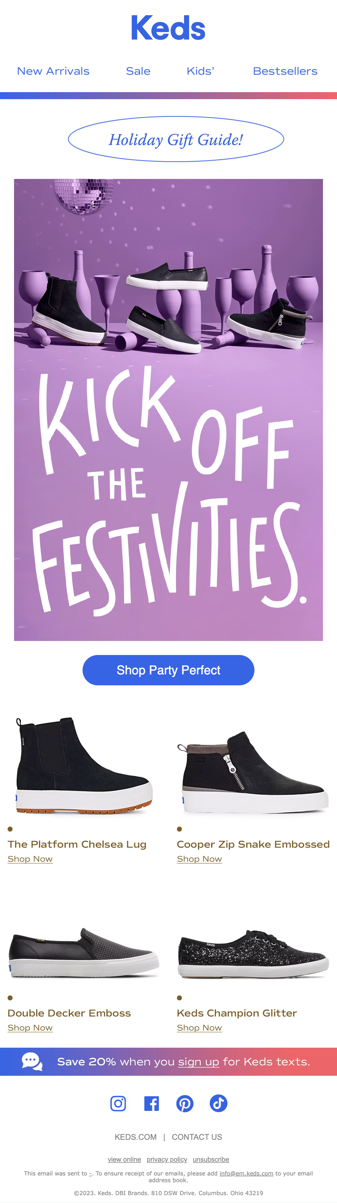Click the unsubscribe footer link
The width and height of the screenshot is (337, 1203).
(x=211, y=1159)
